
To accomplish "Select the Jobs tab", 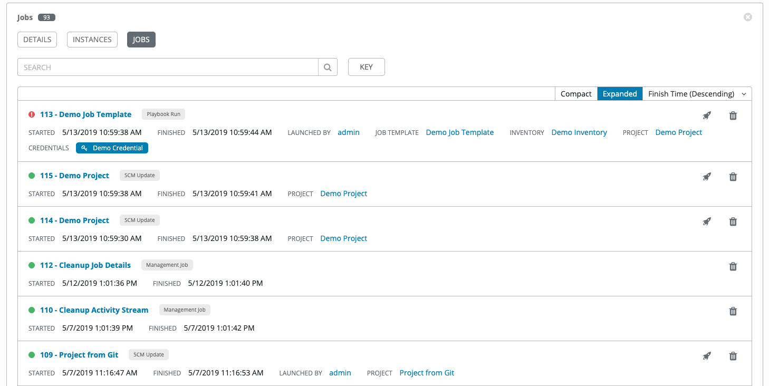I will tap(141, 40).
